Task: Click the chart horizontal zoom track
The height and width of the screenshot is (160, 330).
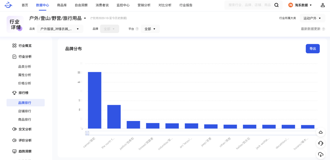Action: [x=201, y=133]
